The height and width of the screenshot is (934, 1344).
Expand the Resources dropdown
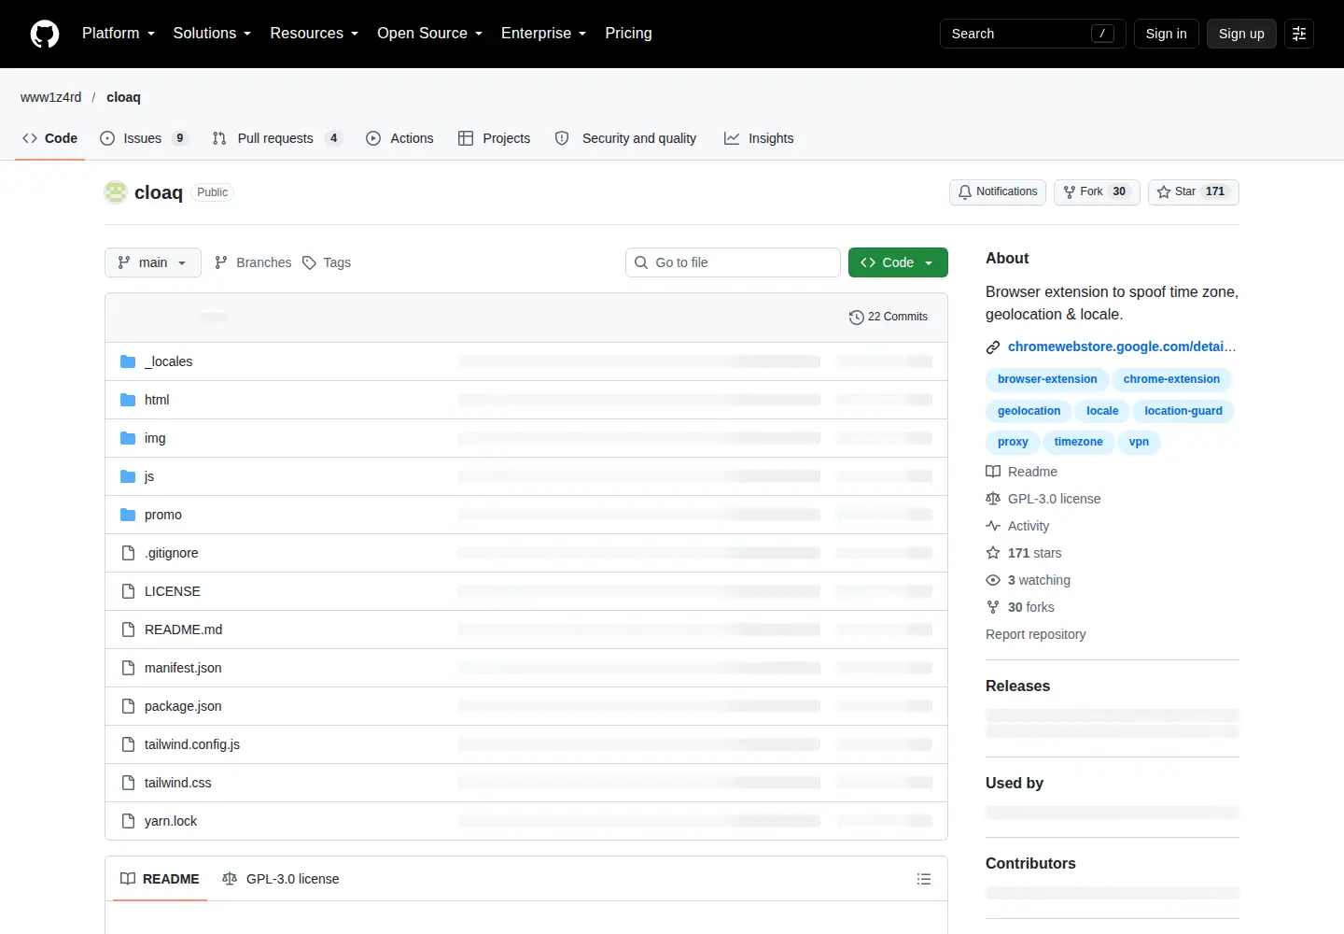(x=314, y=34)
